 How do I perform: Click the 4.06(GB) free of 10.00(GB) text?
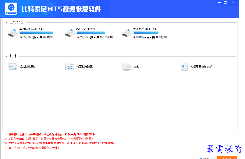click(x=150, y=37)
